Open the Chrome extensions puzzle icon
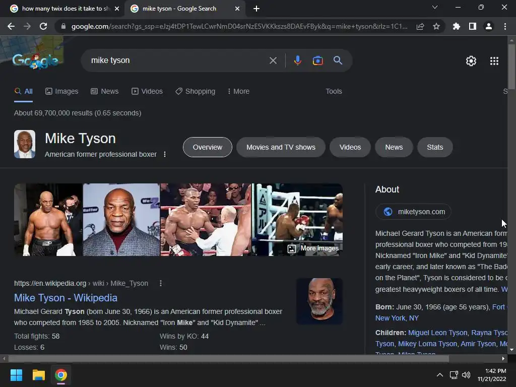This screenshot has height=387, width=516. [x=457, y=26]
